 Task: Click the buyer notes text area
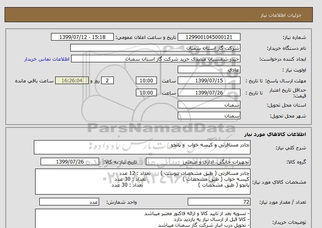click(143, 218)
